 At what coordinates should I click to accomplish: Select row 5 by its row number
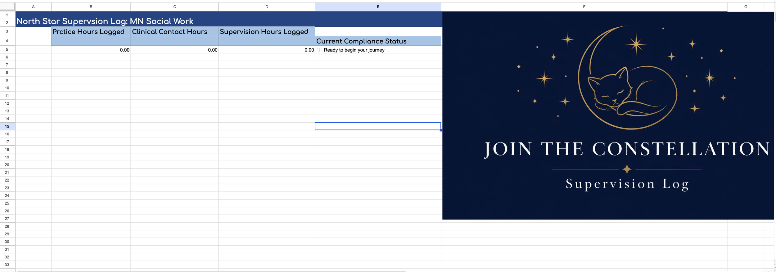coord(7,50)
